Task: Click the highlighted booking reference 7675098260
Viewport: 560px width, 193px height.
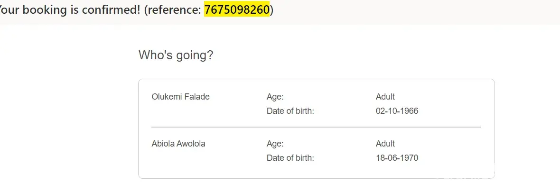Action: click(237, 9)
